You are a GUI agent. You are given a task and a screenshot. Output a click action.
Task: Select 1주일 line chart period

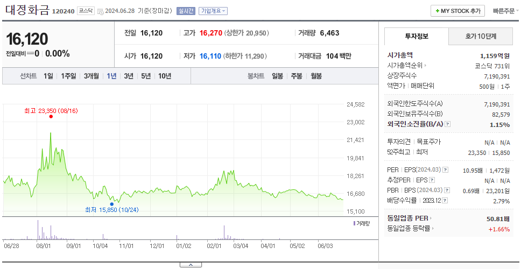point(69,76)
